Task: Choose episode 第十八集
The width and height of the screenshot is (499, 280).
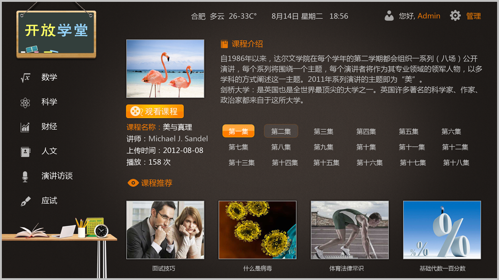Action: click(456, 163)
